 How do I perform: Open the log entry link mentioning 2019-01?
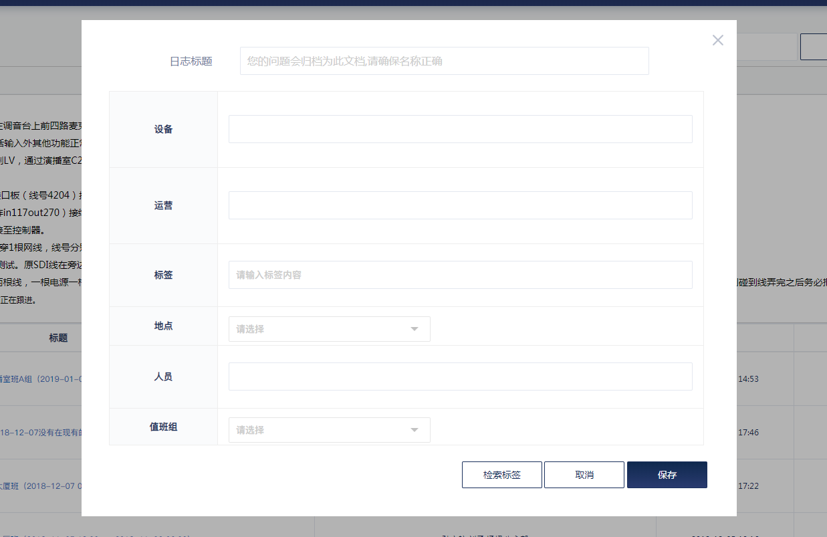tap(40, 379)
